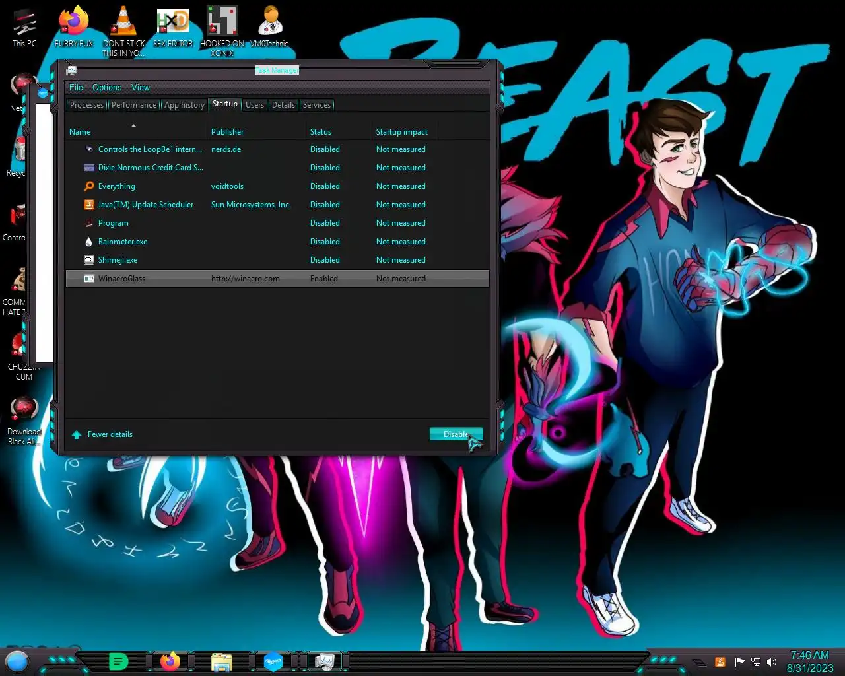Click the Java update tray icon

click(720, 661)
